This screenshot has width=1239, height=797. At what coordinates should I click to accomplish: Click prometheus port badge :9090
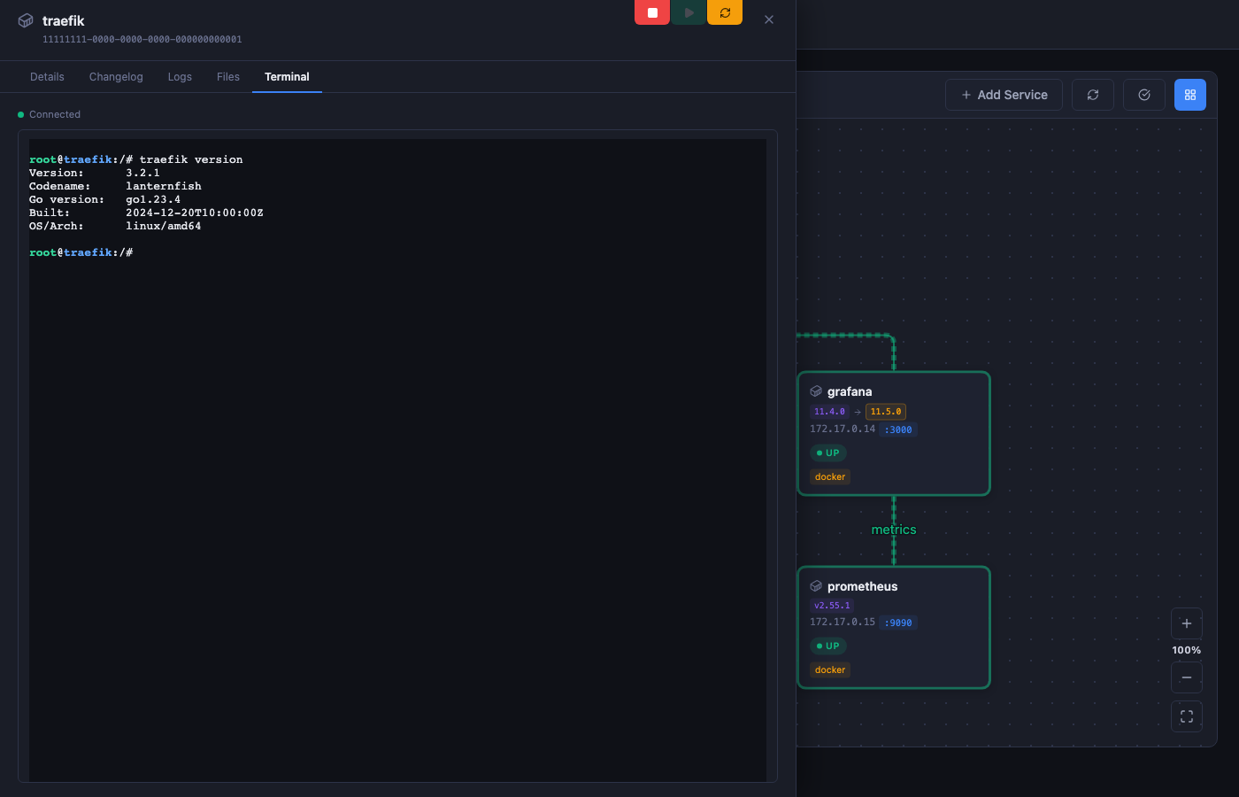[898, 623]
